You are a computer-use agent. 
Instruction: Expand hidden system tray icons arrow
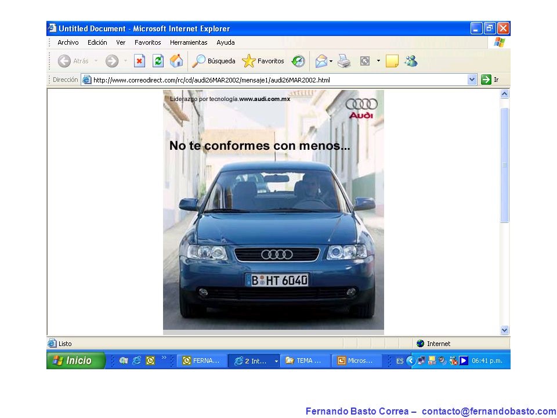[411, 361]
